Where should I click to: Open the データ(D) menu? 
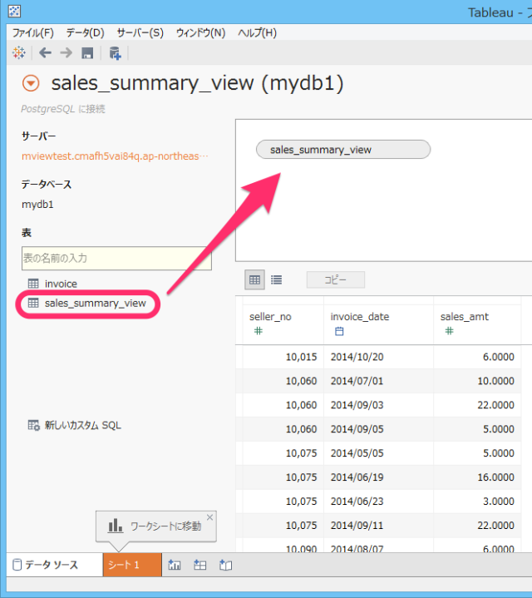(x=86, y=32)
